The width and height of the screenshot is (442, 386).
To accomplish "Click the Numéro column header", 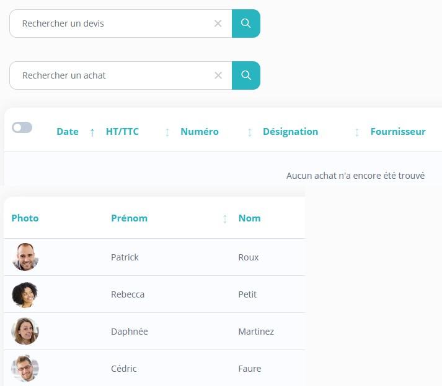I will click(x=200, y=132).
